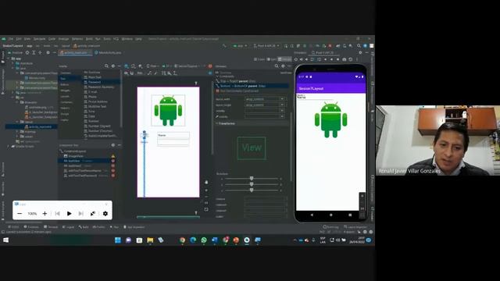Screen dimensions: 500x281
Task: Switch editor to Design view
Action: click(284, 59)
